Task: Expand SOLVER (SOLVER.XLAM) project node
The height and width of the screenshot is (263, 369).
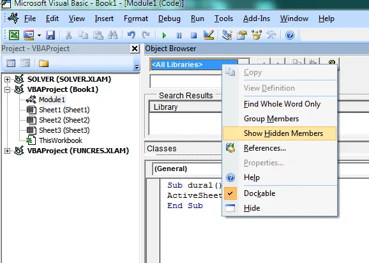Action: click(x=7, y=80)
